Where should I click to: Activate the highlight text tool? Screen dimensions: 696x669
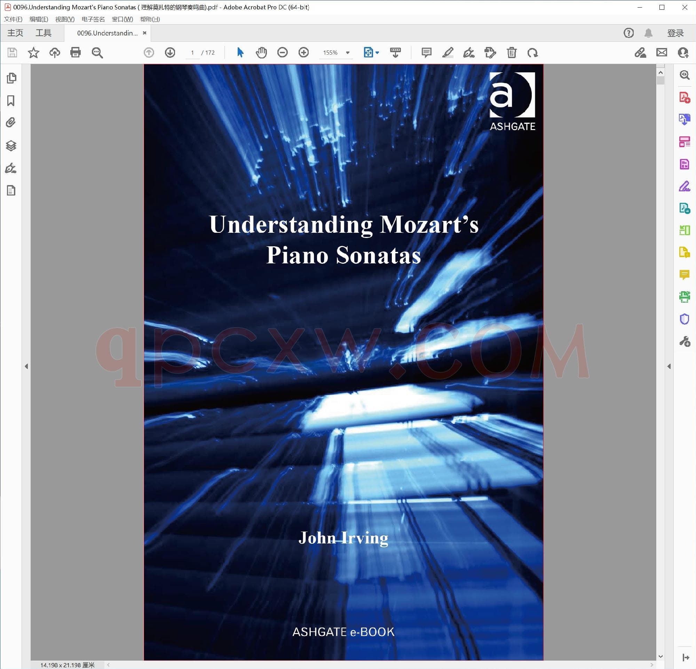(448, 53)
